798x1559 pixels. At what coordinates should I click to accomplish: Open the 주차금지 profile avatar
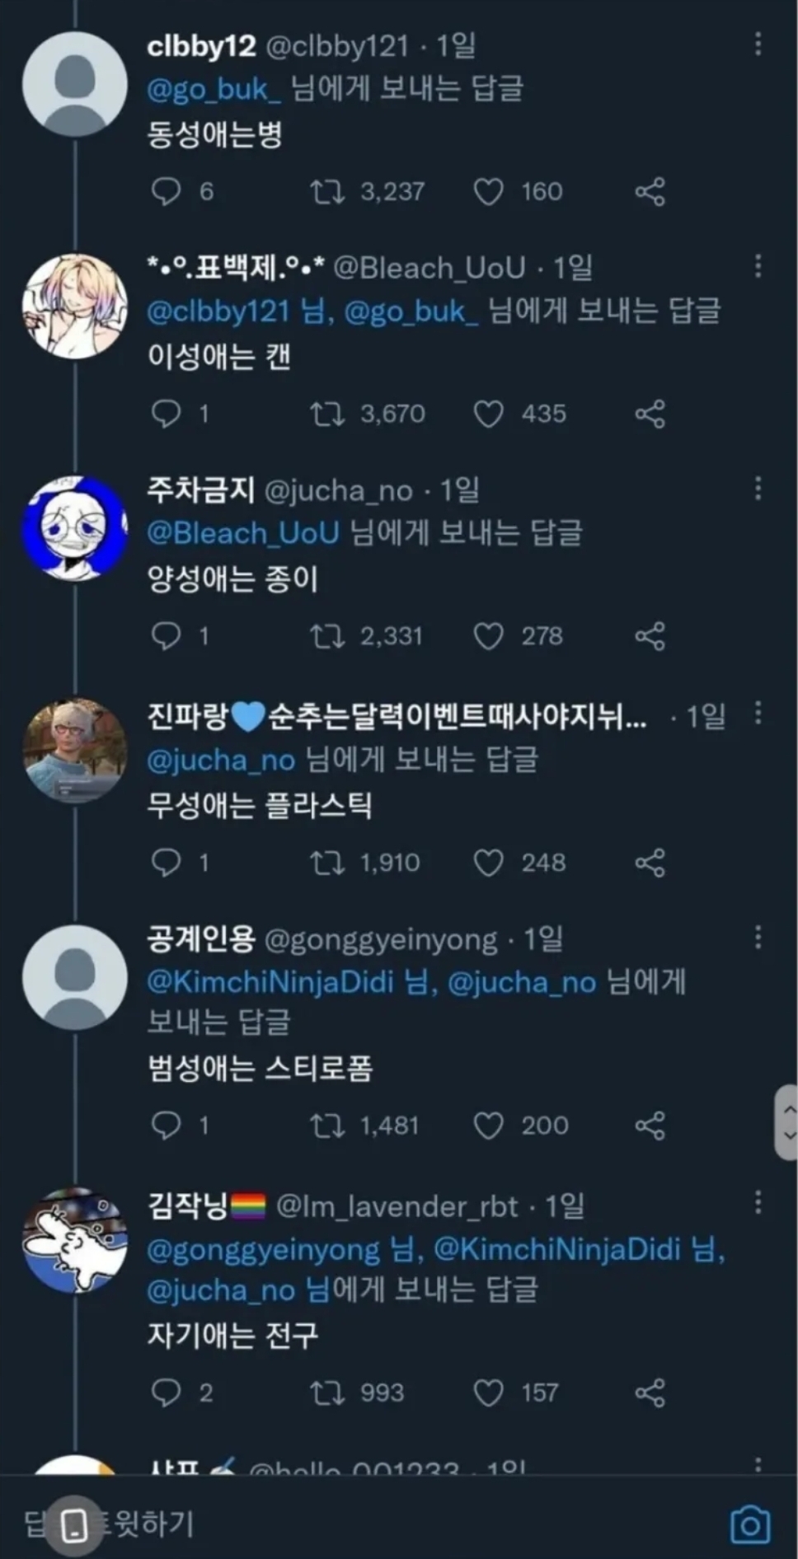pyautogui.click(x=75, y=528)
